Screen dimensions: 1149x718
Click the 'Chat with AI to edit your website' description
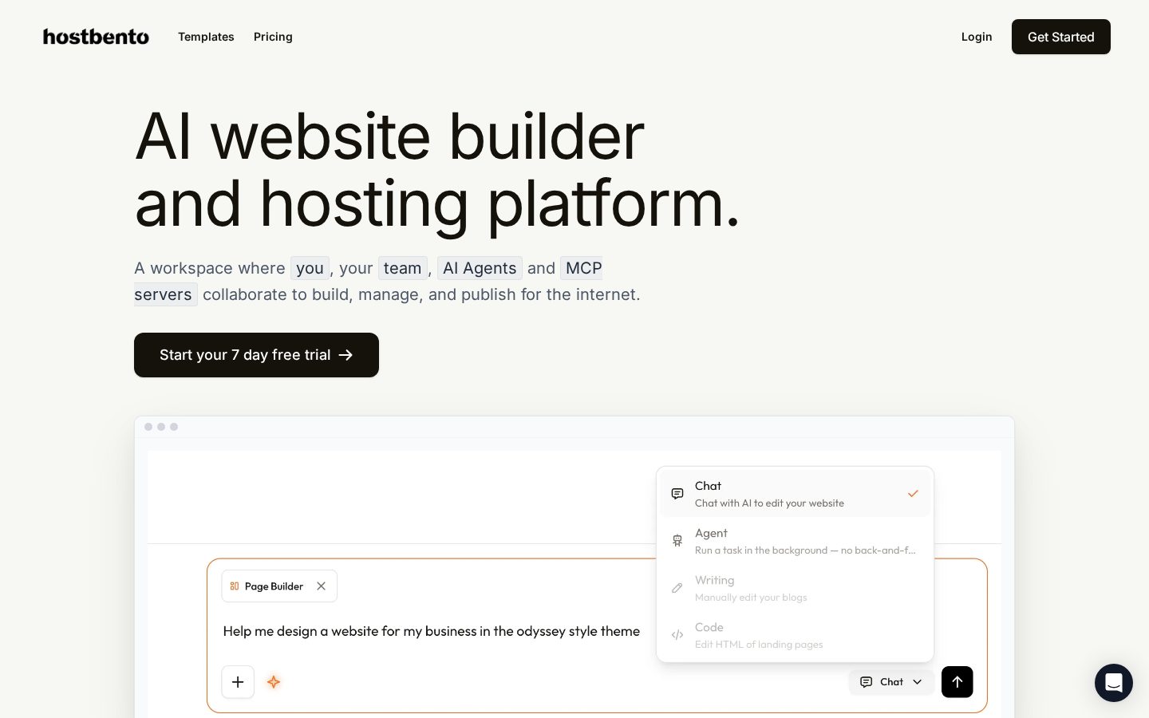(x=769, y=503)
